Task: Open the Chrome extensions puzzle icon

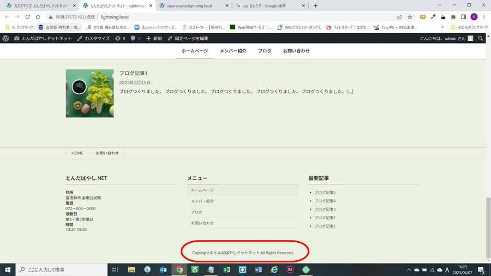Action: [452, 17]
